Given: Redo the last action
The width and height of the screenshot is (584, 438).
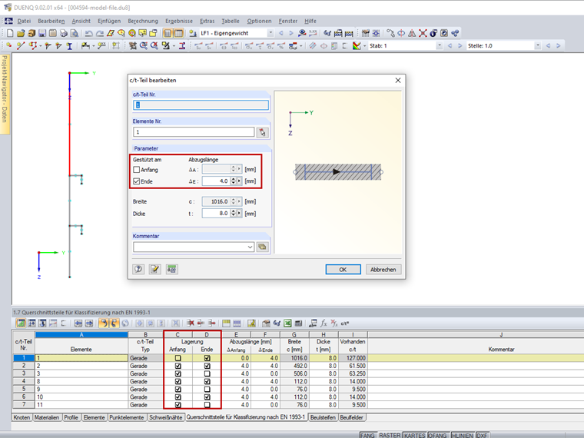Looking at the screenshot, I should (x=99, y=33).
